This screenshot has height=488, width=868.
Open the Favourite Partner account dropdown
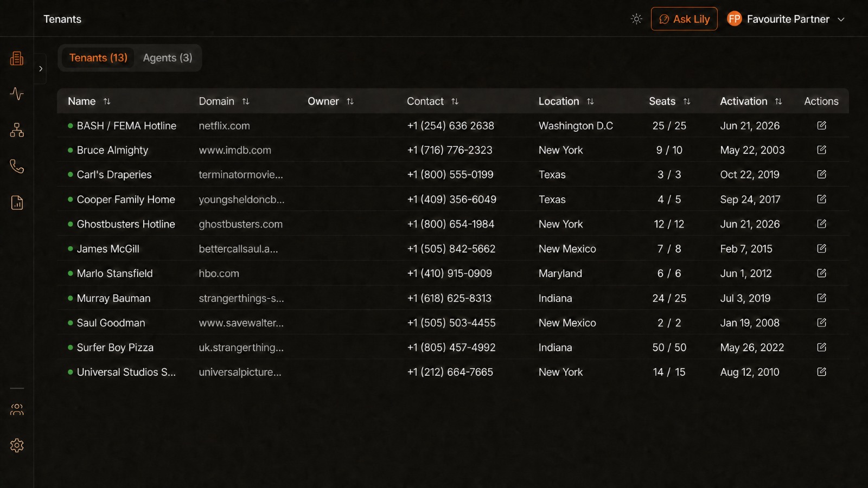click(786, 19)
